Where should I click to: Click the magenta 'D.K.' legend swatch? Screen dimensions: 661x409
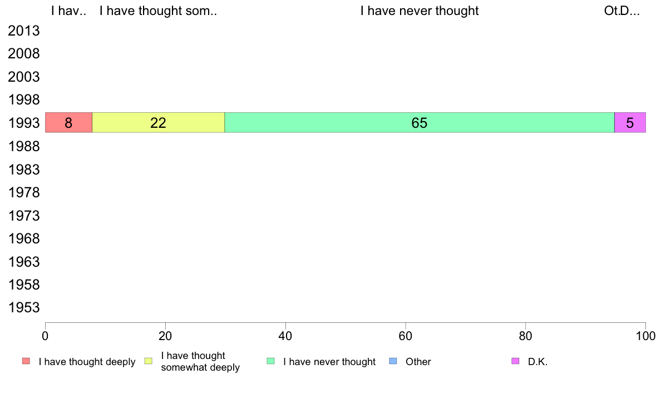pyautogui.click(x=515, y=361)
